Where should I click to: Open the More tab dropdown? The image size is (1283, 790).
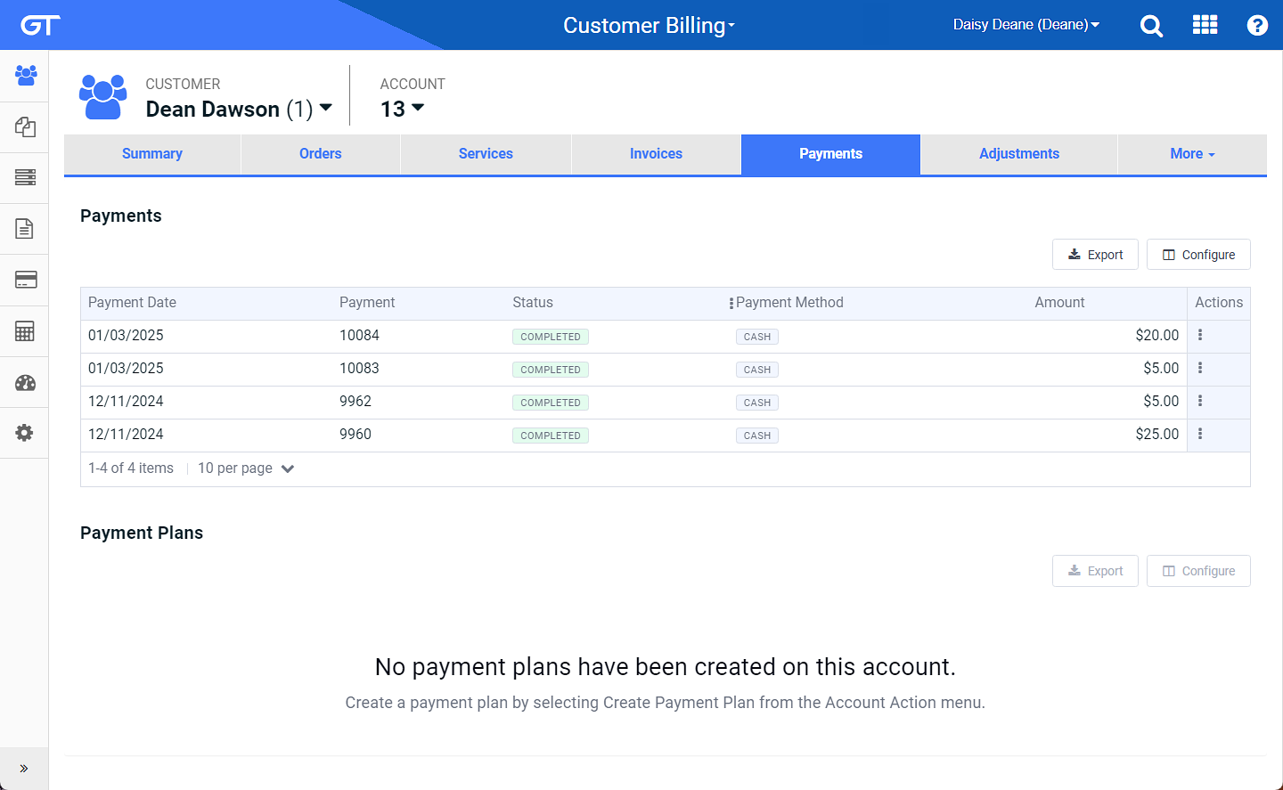click(1192, 154)
